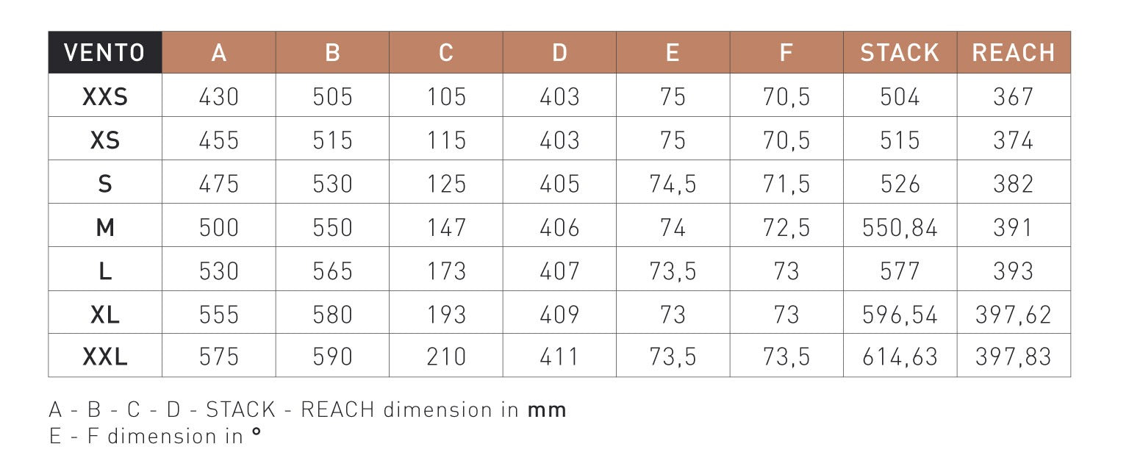This screenshot has height=469, width=1129.
Task: Select the XXS size row label
Action: click(x=104, y=96)
